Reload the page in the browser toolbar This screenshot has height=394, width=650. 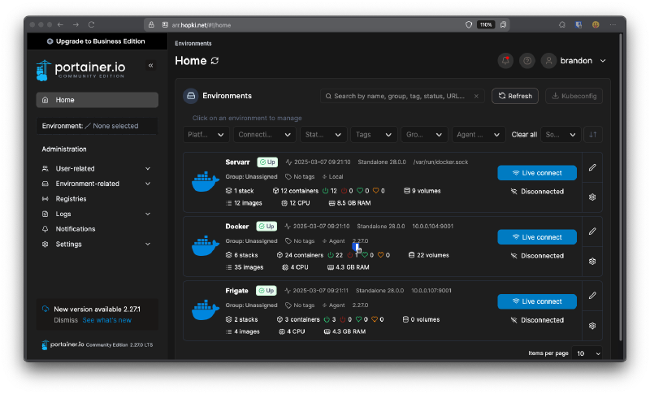(x=90, y=25)
